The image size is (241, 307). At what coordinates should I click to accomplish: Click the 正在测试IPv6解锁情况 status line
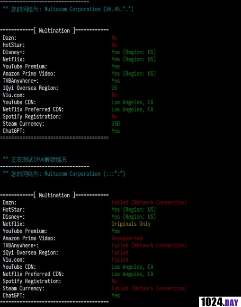[x=35, y=160]
